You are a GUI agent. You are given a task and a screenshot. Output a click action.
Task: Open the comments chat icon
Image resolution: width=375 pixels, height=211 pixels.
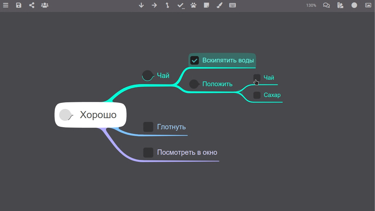point(326,5)
